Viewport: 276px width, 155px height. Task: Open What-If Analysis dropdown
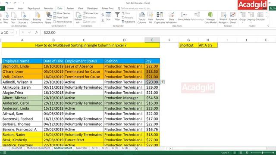[223, 18]
